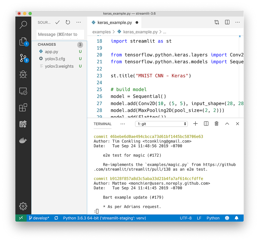This screenshot has width=259, height=242.
Task: Click the "MNIST CNN - Keras" string
Action: 162,76
